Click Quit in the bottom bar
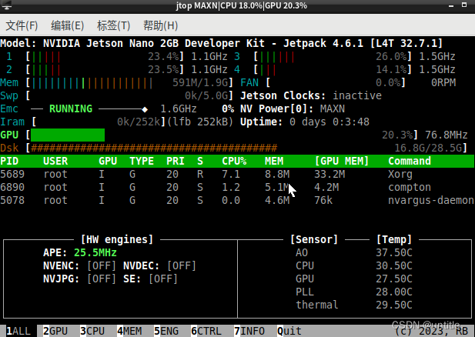The height and width of the screenshot is (337, 475). (289, 331)
